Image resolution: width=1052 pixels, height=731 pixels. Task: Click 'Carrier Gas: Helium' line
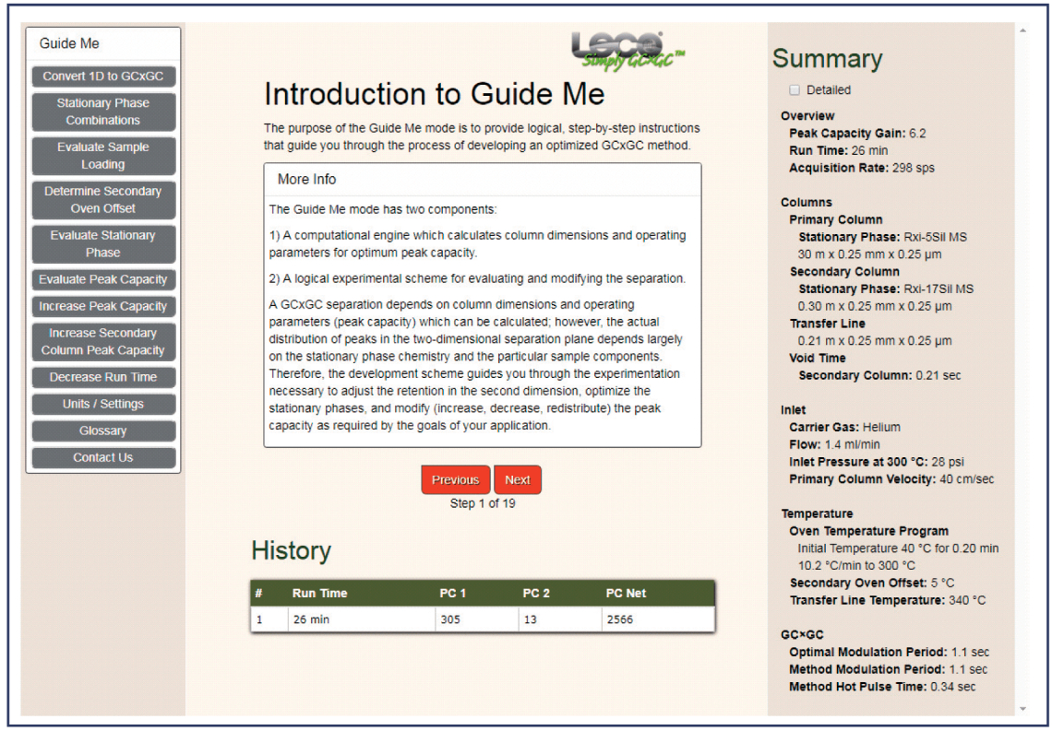coord(844,428)
